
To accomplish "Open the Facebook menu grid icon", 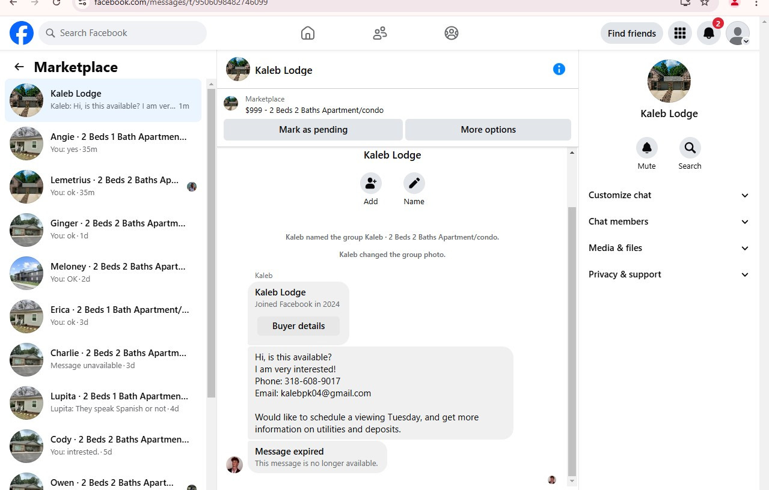I will 680,33.
